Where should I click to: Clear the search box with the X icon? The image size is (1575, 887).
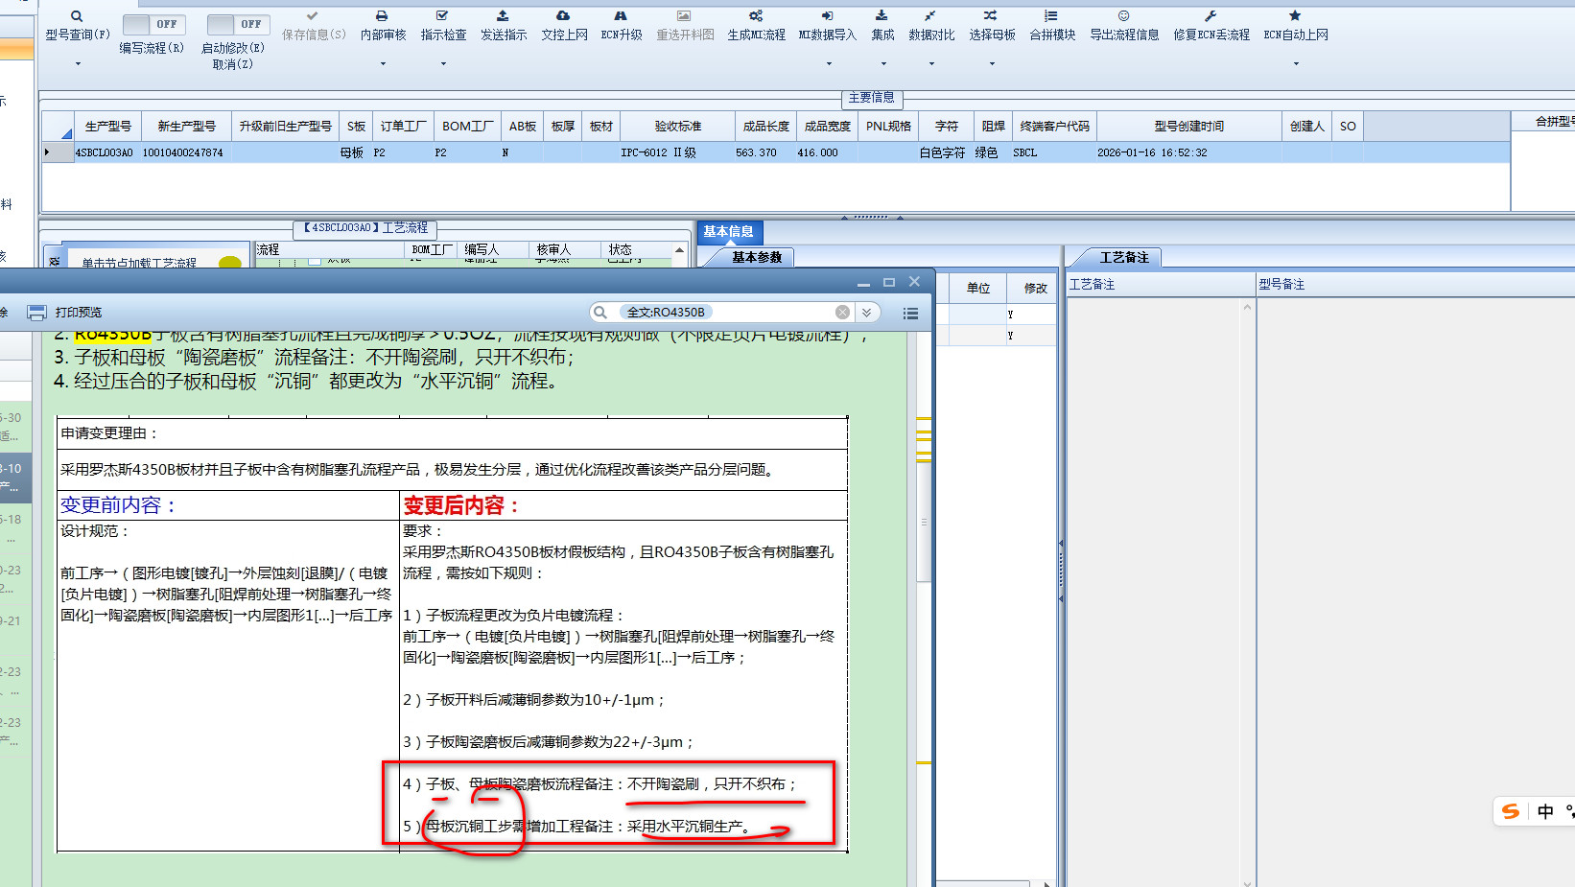842,313
